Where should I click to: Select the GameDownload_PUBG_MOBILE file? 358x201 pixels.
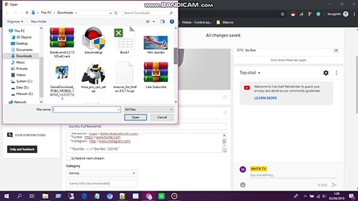pos(62,80)
